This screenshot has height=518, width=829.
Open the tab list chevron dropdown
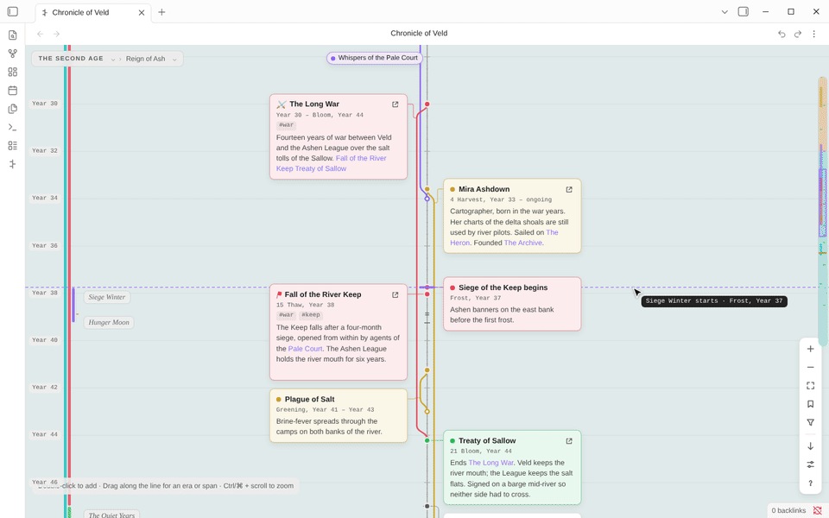point(725,11)
